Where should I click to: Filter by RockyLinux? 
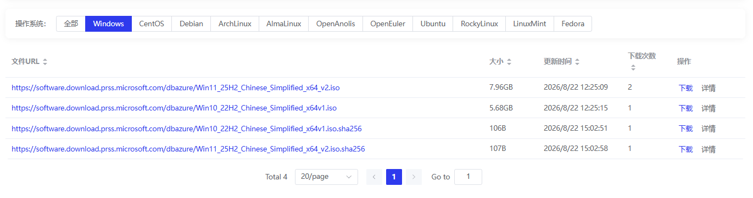click(x=479, y=24)
